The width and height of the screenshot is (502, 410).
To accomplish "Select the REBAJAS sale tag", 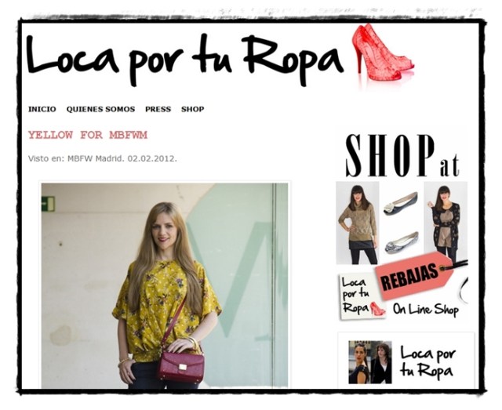I will point(415,276).
